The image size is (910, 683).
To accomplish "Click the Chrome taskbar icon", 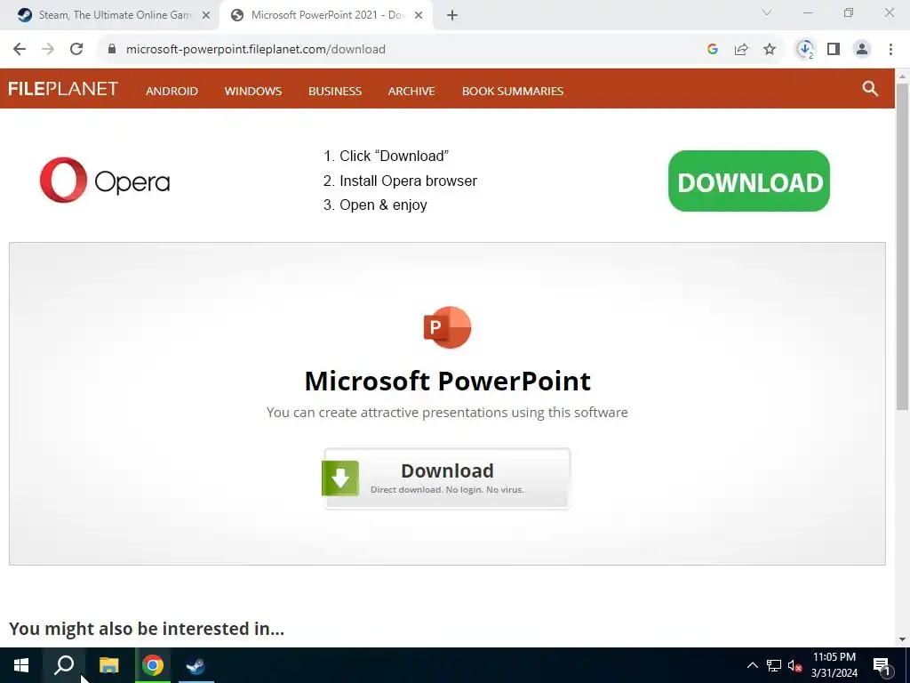I will tap(153, 665).
